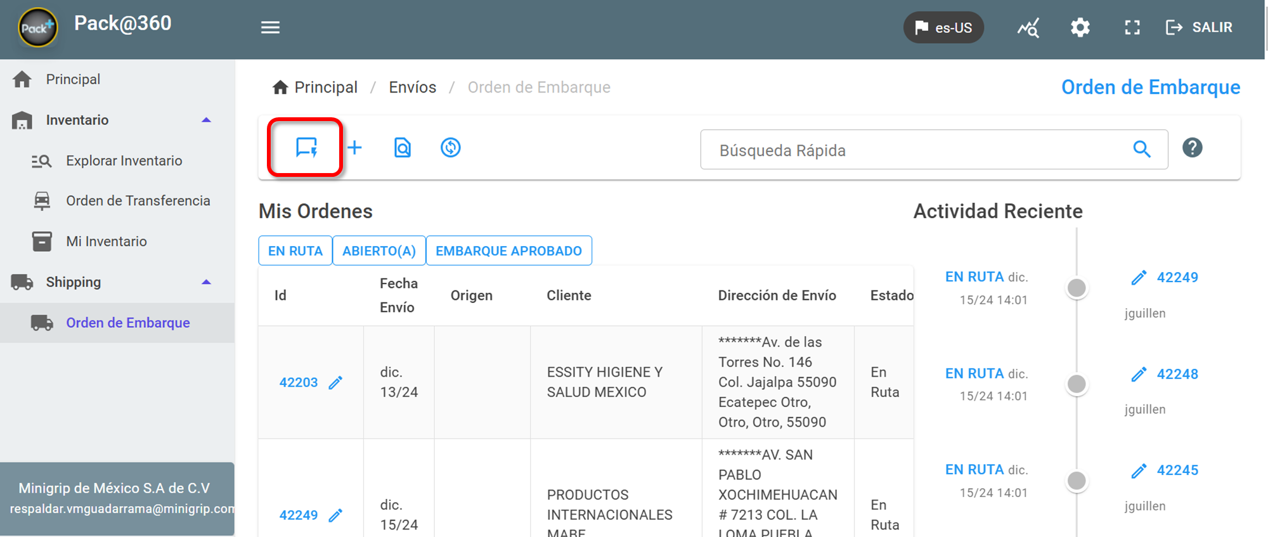Open the settings gear icon
This screenshot has height=537, width=1268.
coord(1080,27)
